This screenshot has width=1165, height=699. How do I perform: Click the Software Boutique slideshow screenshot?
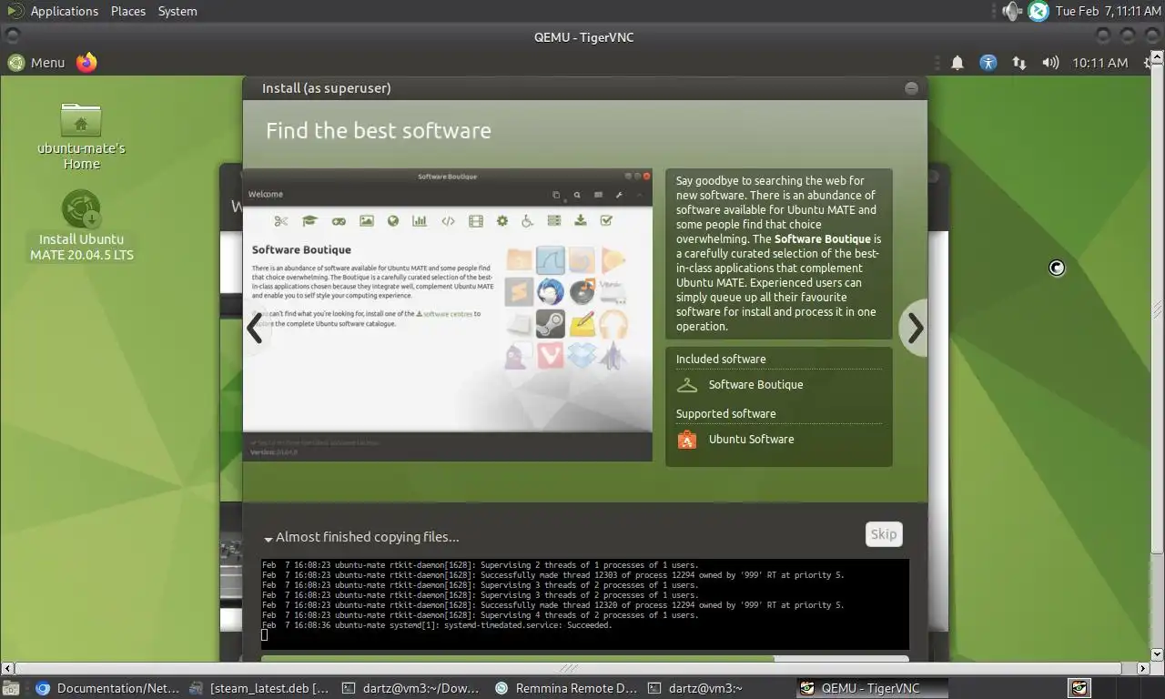tap(447, 314)
